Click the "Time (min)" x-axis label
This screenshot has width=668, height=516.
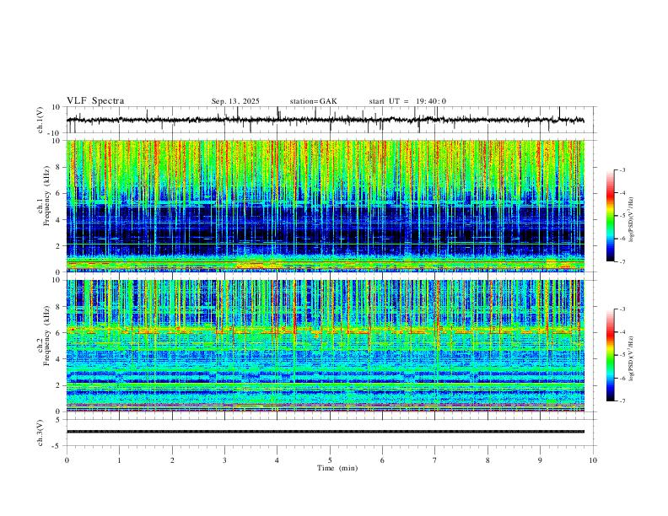(337, 468)
